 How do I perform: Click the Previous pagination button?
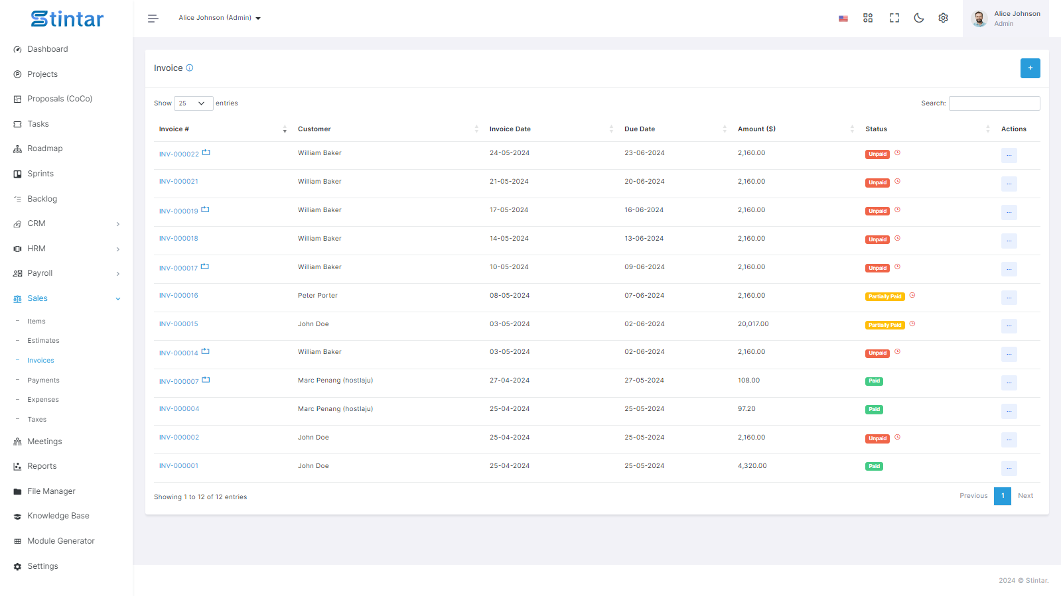pos(973,496)
